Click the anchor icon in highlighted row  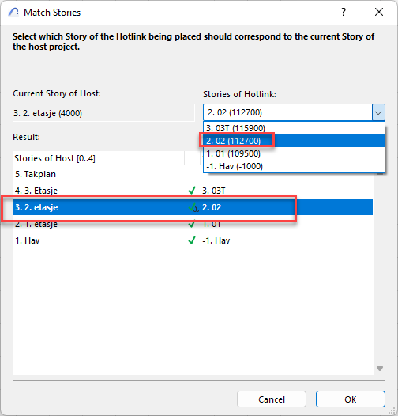coord(196,209)
